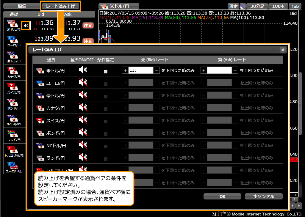
Task: Click the 米ドル/円 Ask rate input field
Action: 219,70
